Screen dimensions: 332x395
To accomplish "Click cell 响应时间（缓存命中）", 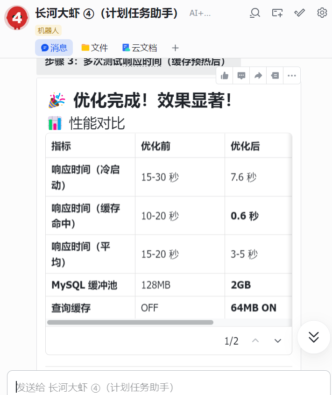I will point(91,216).
